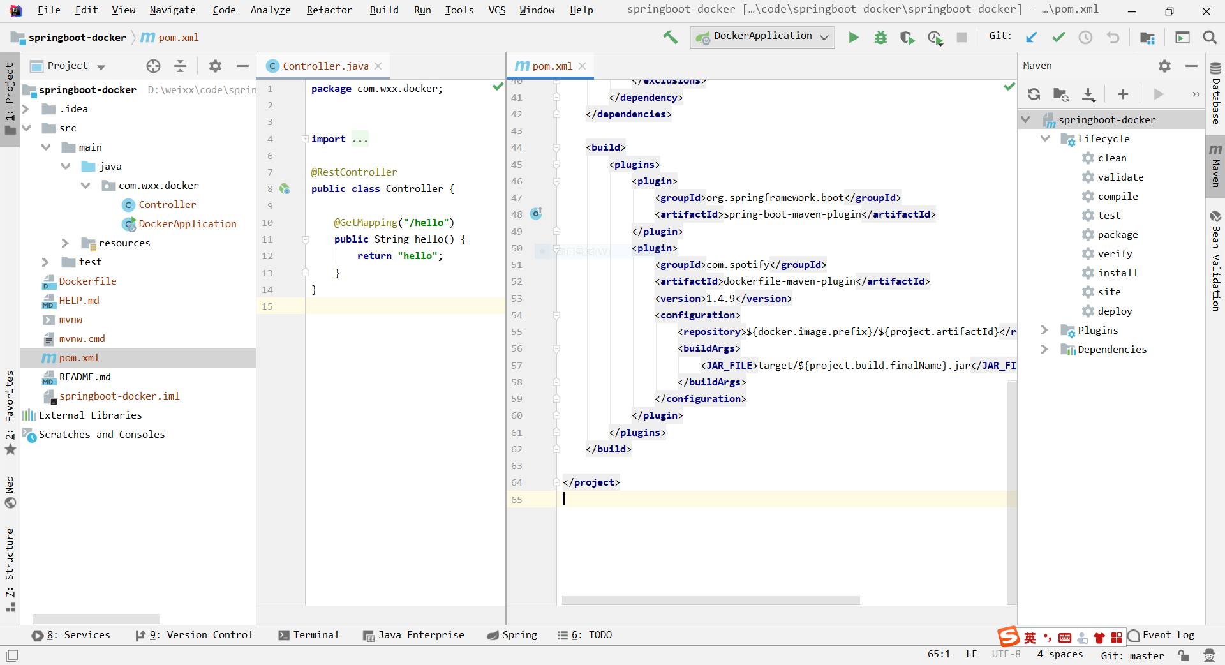1225x665 pixels.
Task: Open the Event Log
Action: pyautogui.click(x=1161, y=635)
